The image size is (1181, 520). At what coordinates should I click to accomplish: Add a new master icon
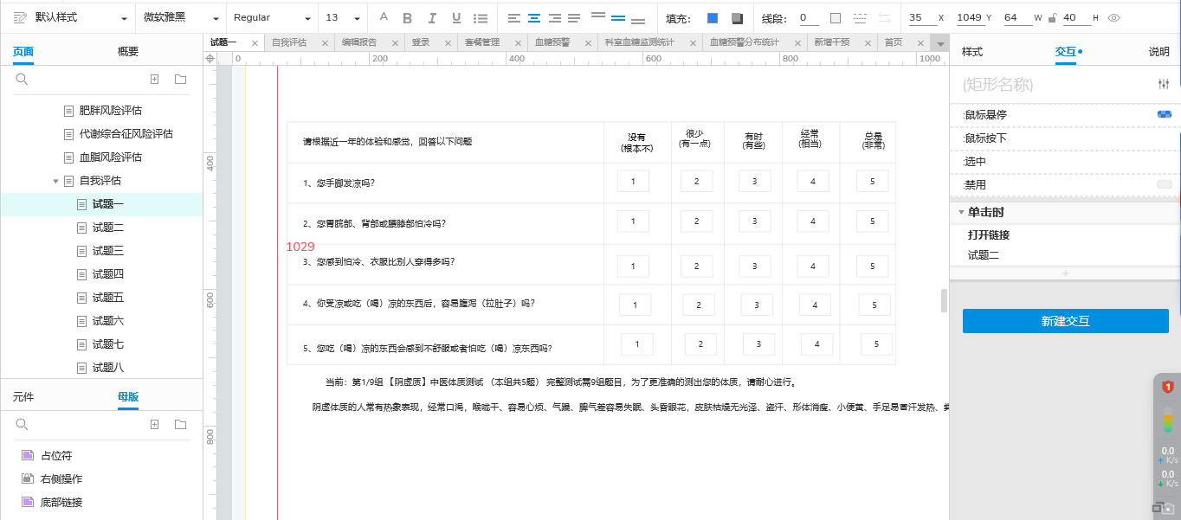[155, 424]
